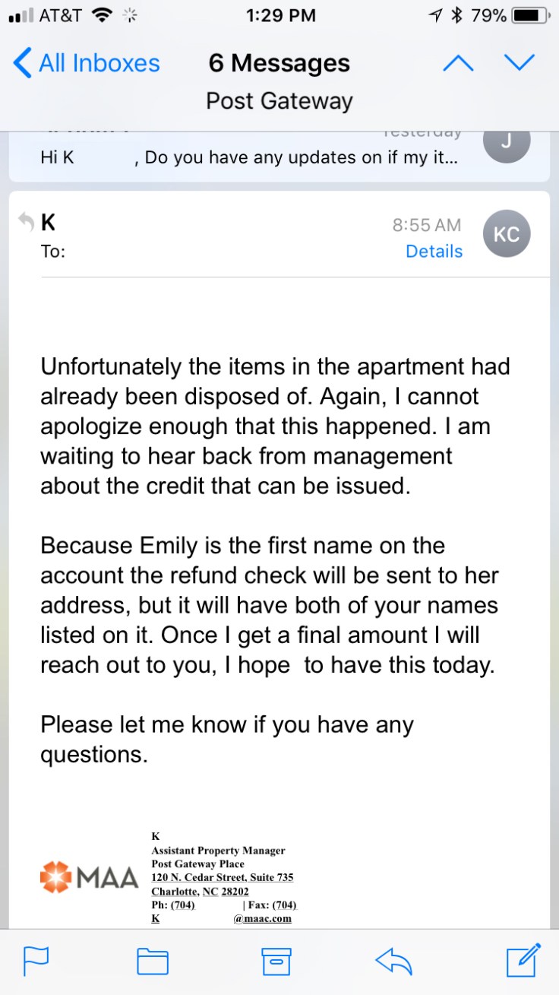Tap the reply arrow in bottom toolbar
Image resolution: width=559 pixels, height=995 pixels.
point(393,961)
